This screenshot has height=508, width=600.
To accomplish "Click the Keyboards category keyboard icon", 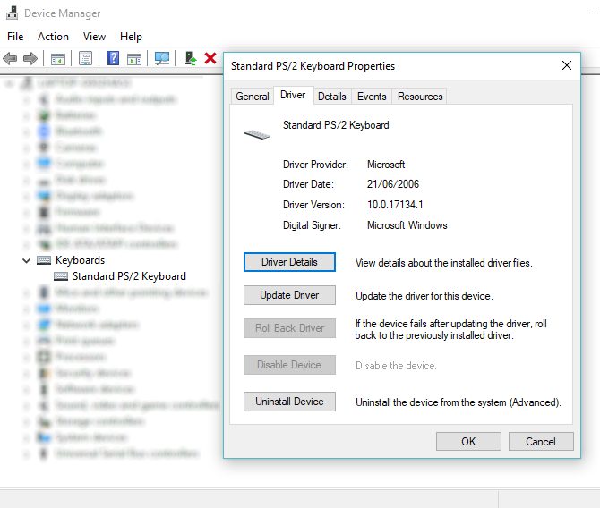I will tap(44, 260).
